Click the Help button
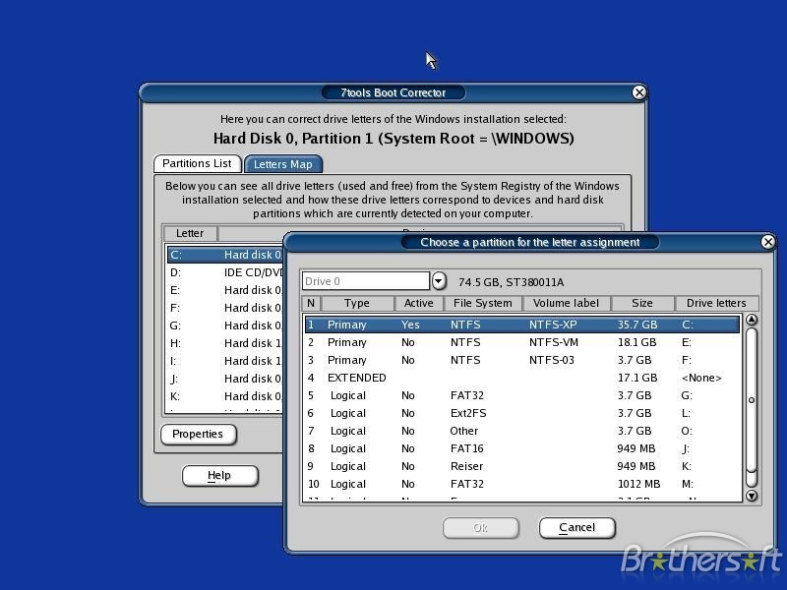787x590 pixels. pos(219,475)
